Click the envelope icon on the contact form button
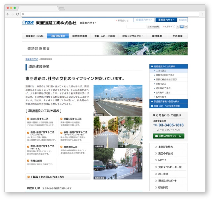Viewport: 212px width, 199px height. (156, 136)
